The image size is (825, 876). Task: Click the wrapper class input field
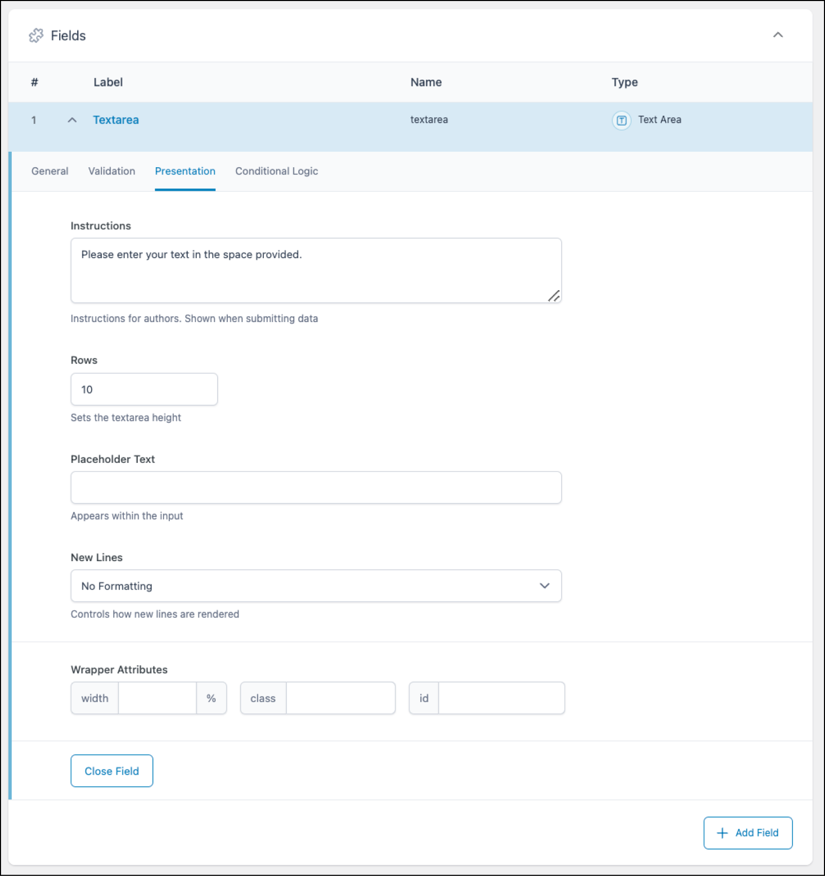[340, 698]
